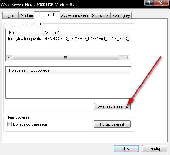Select the Identyfikator sprzętu row
Viewport: 170px width, 155px height.
68,39
